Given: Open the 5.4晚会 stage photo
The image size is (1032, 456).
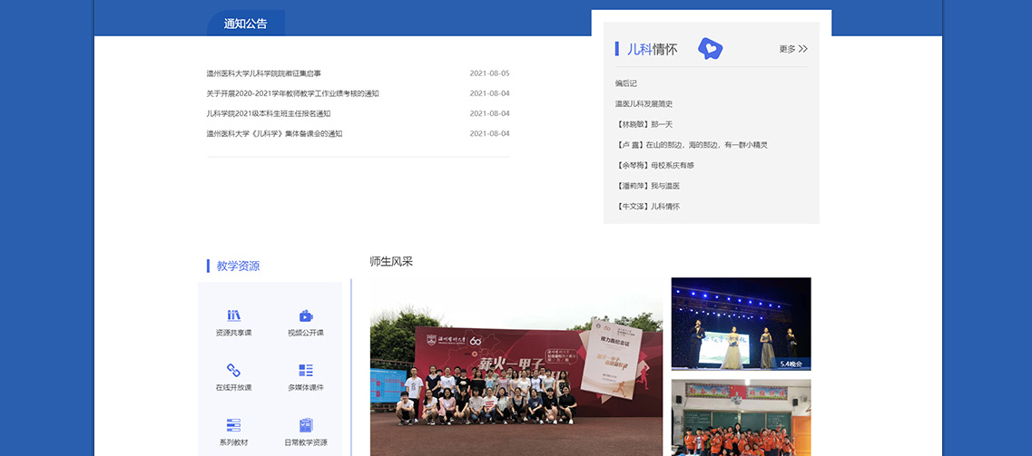Looking at the screenshot, I should point(741,324).
